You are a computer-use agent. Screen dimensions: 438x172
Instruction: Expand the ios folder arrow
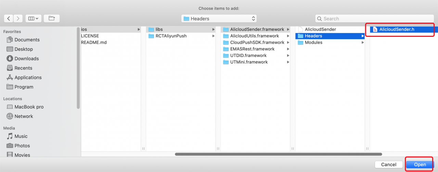(x=139, y=29)
